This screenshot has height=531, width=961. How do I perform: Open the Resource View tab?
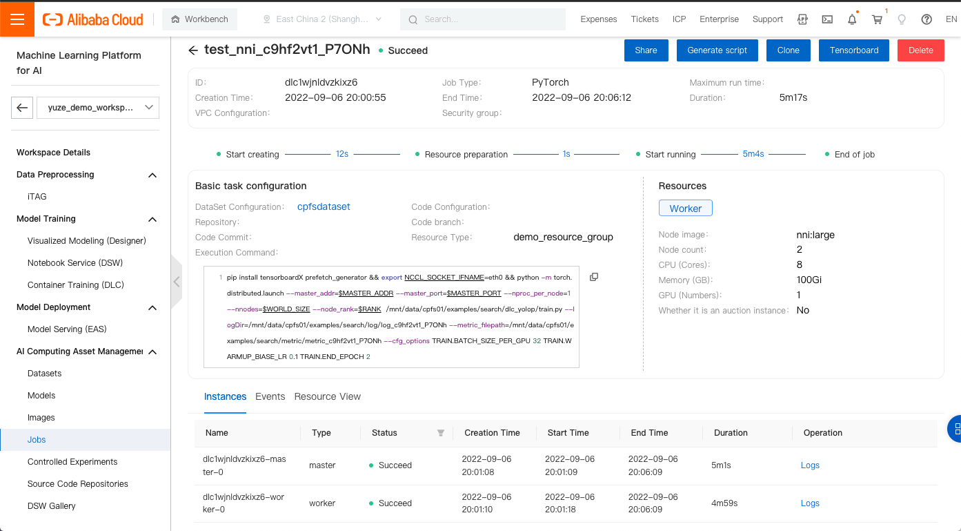(x=328, y=396)
